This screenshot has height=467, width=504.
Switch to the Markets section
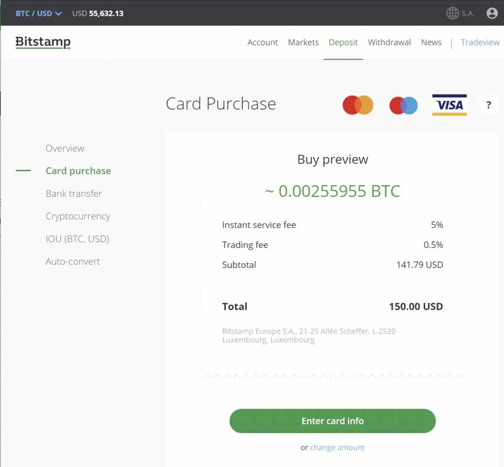[x=303, y=42]
